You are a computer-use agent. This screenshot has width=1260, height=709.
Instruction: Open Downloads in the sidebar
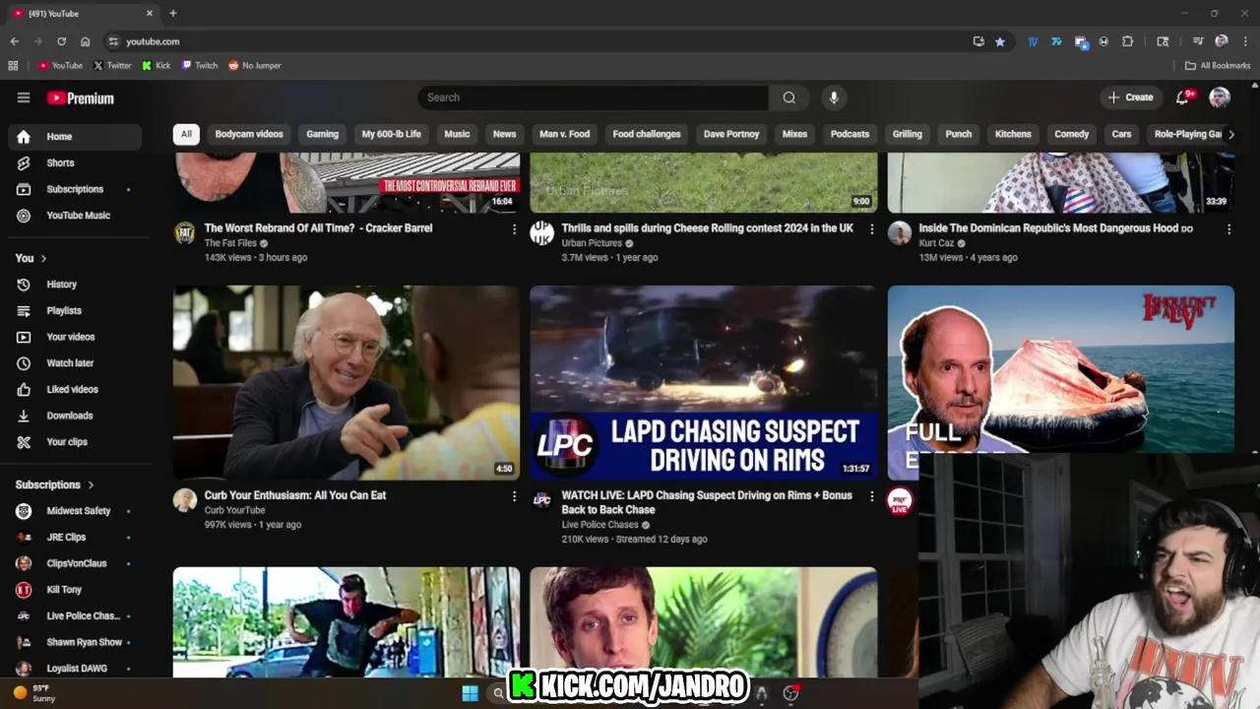tap(74, 416)
